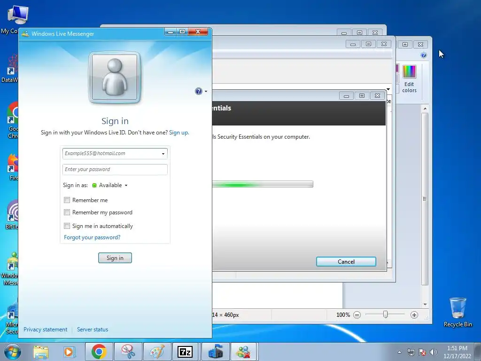
Task: Check the Remember me checkbox
Action: pos(67,200)
